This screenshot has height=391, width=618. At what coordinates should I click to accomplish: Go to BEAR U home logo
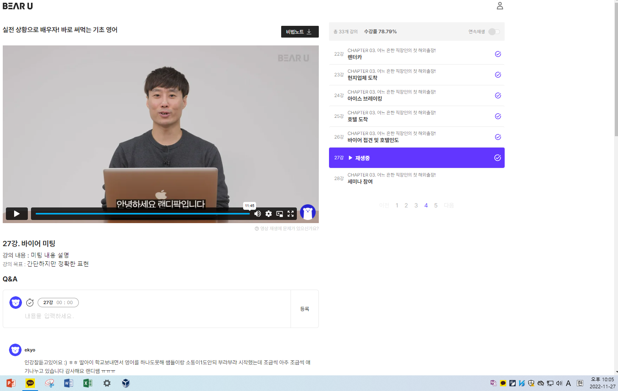click(18, 6)
